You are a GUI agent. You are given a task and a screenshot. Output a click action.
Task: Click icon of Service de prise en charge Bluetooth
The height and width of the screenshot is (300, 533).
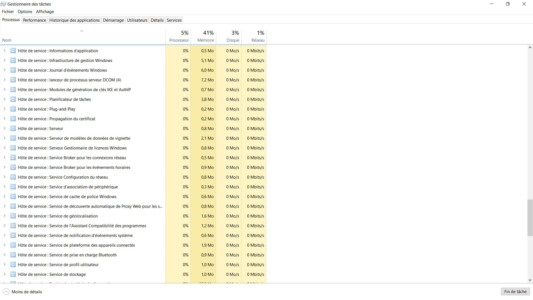pyautogui.click(x=13, y=255)
